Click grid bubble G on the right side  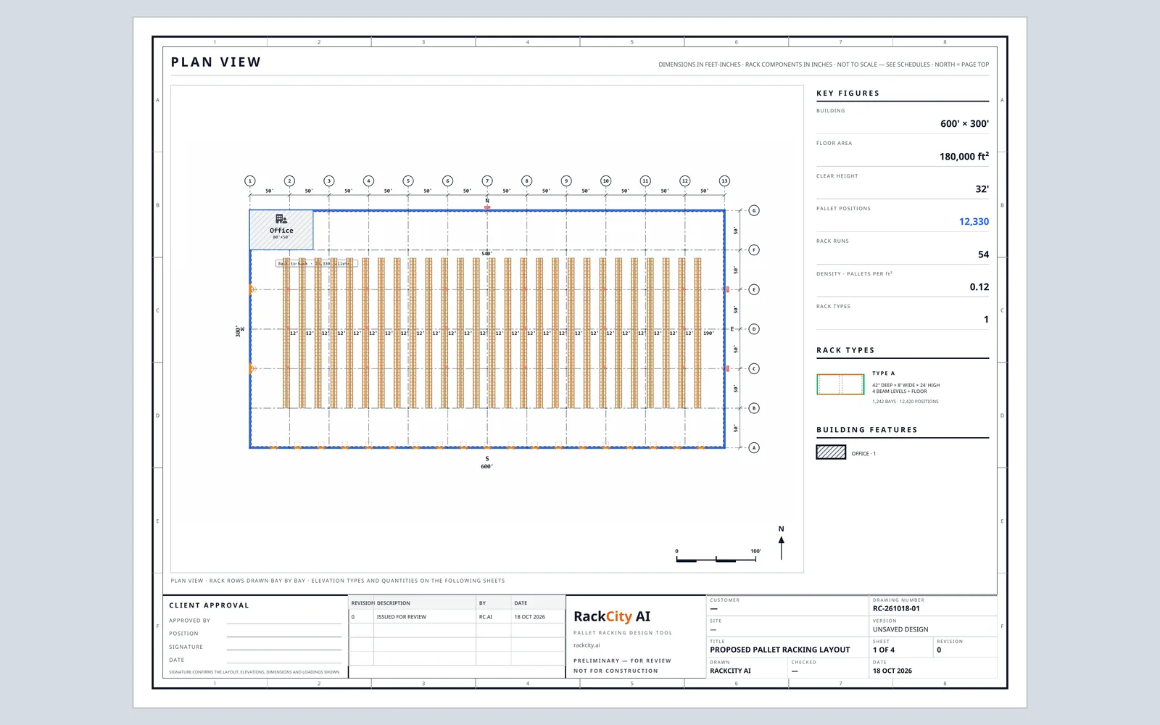tap(754, 210)
